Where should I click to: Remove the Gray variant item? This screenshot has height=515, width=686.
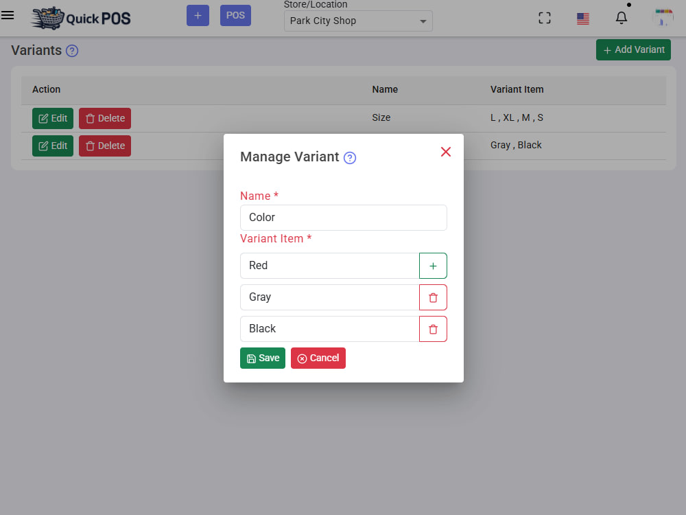pos(433,297)
